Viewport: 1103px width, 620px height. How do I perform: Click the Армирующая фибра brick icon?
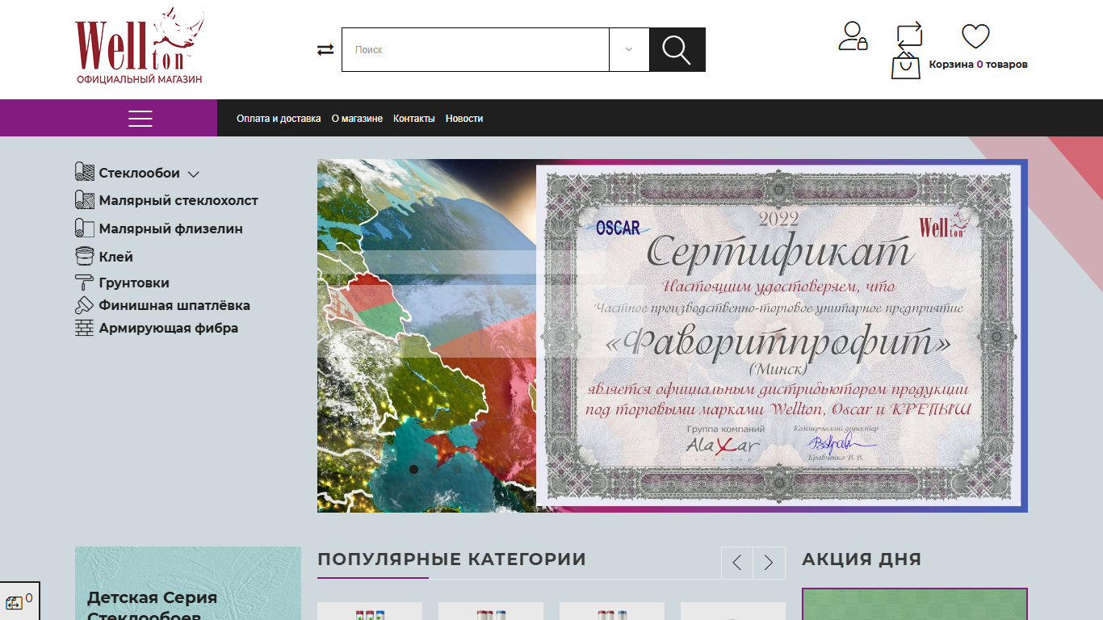pos(85,328)
